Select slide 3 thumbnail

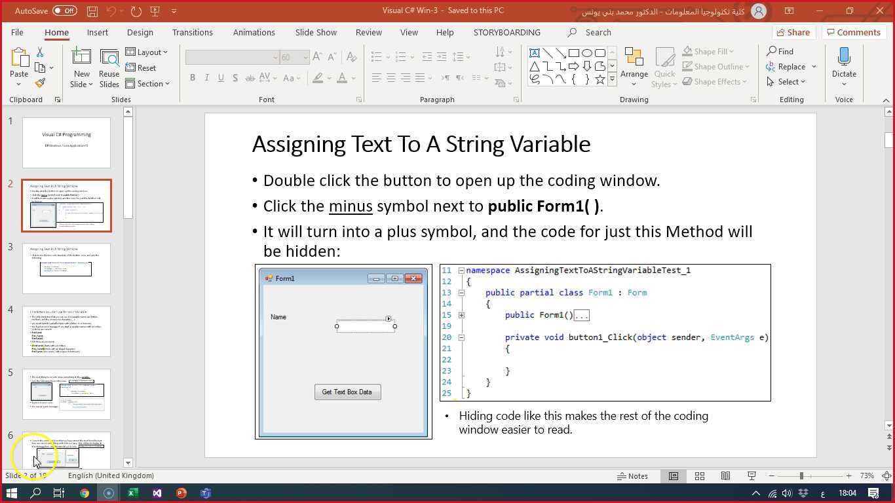point(66,269)
